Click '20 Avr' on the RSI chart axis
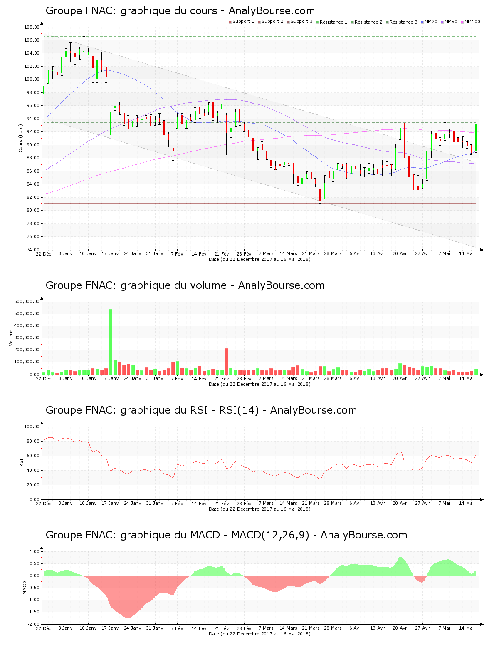The width and height of the screenshot is (499, 645). pyautogui.click(x=400, y=503)
